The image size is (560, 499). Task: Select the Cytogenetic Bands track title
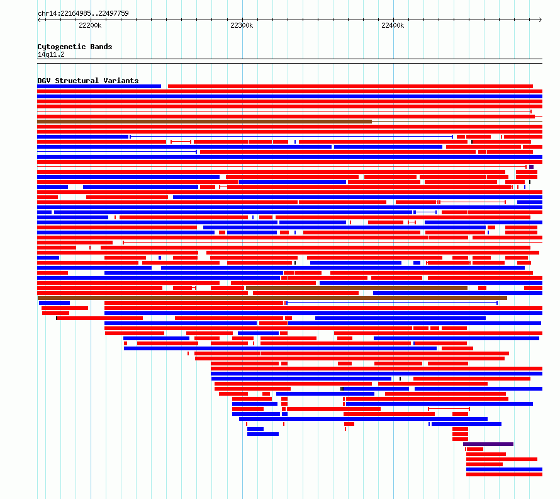pos(75,47)
